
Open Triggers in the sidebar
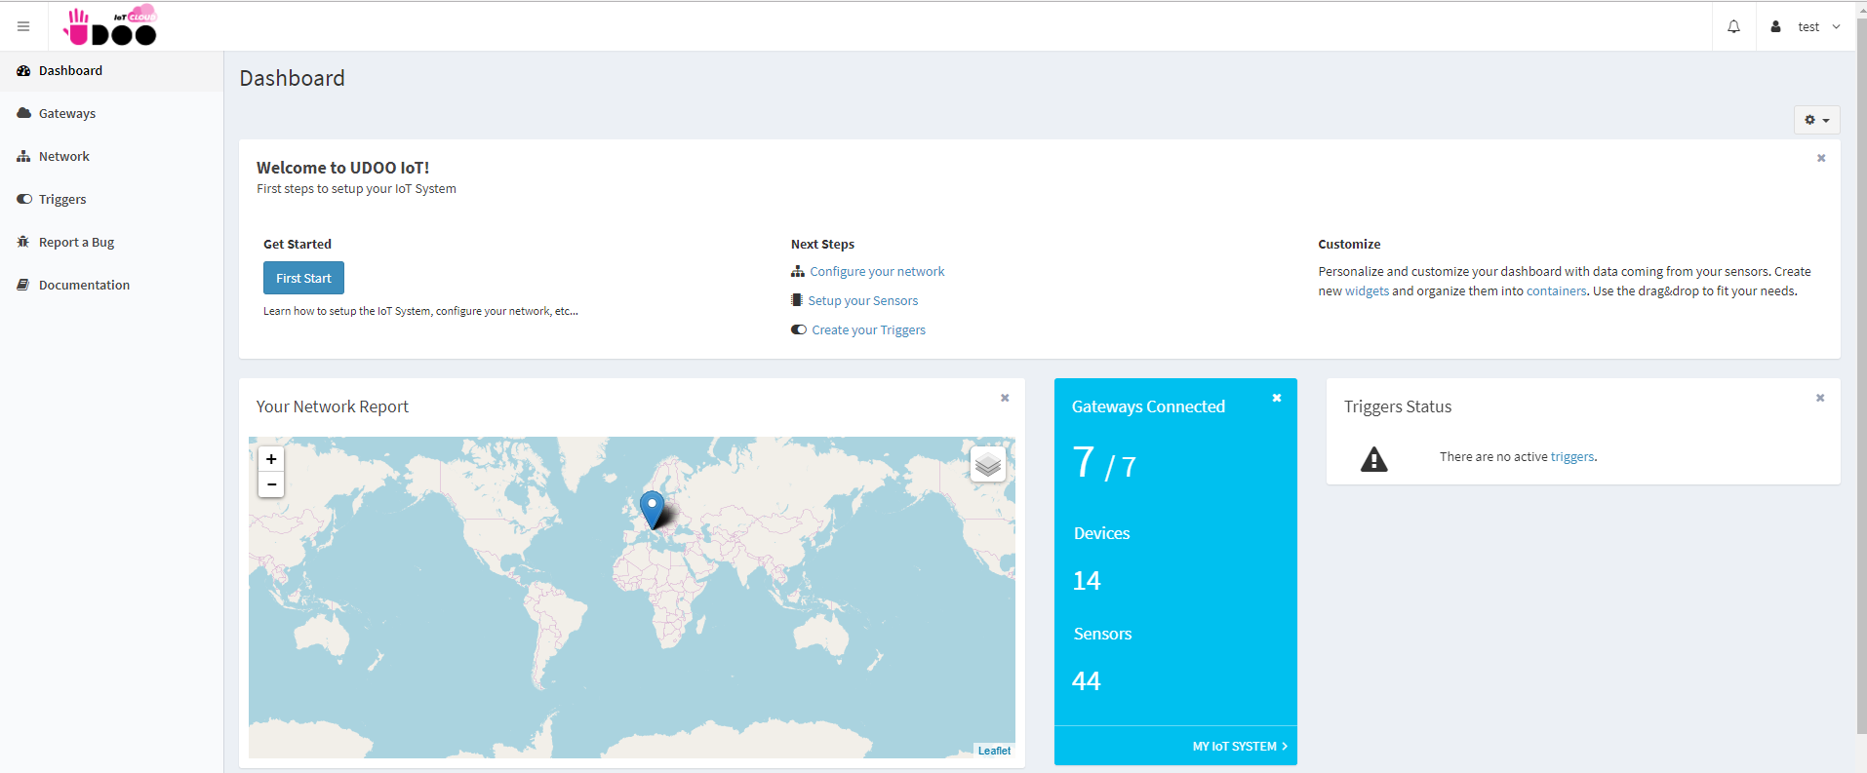pyautogui.click(x=111, y=199)
